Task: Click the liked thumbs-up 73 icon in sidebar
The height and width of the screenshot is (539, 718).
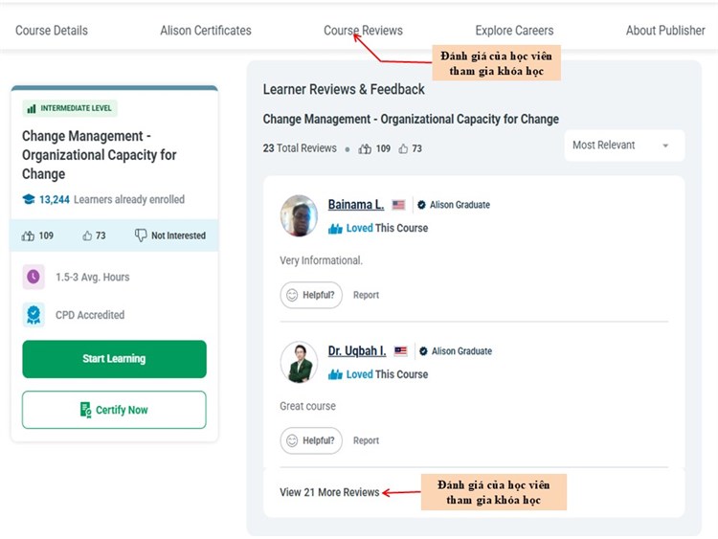Action: pyautogui.click(x=87, y=236)
